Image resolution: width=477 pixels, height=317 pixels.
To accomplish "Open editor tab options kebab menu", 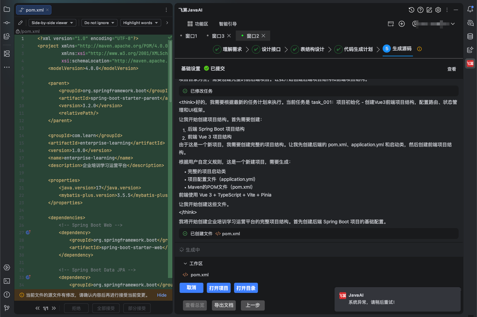I will (x=166, y=10).
